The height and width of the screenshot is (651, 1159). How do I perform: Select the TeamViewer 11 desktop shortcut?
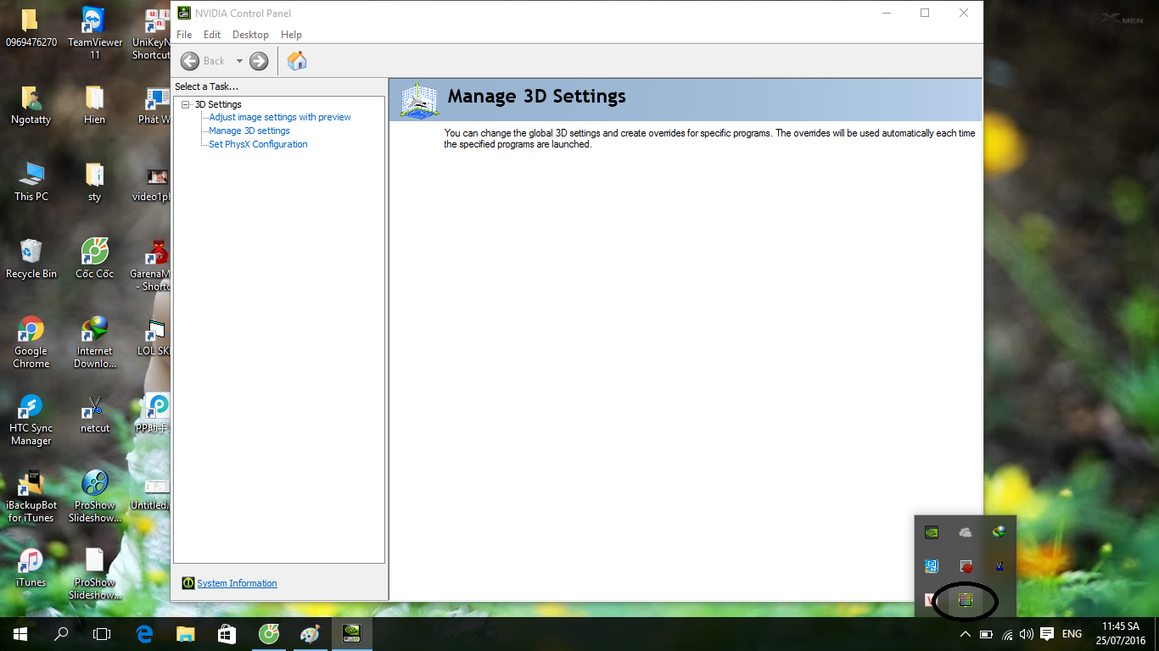[x=95, y=34]
